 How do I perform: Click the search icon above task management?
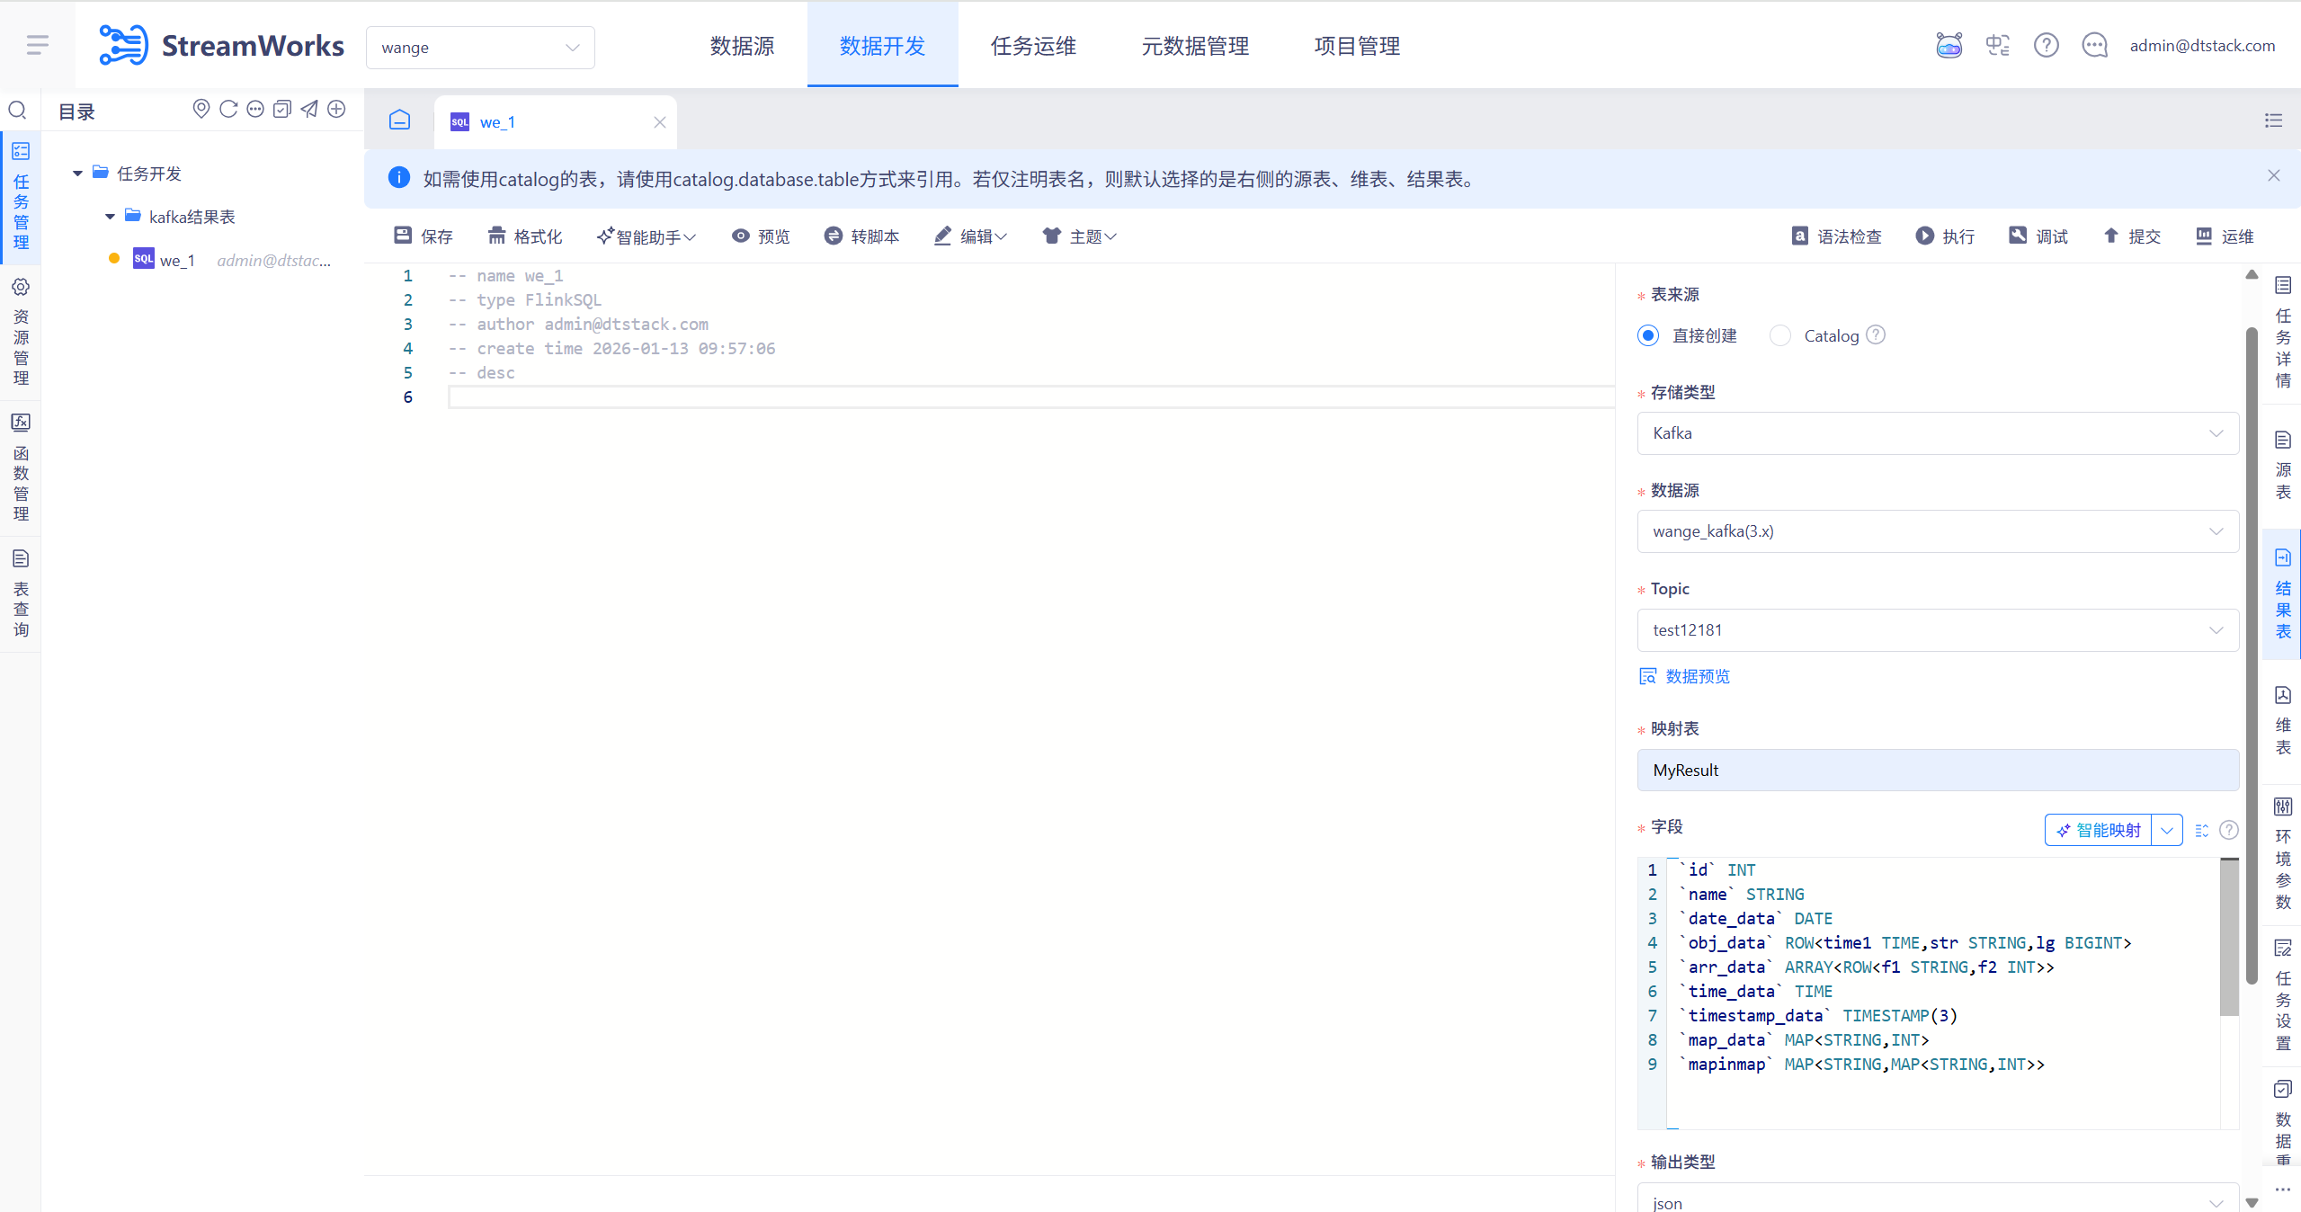pyautogui.click(x=17, y=110)
